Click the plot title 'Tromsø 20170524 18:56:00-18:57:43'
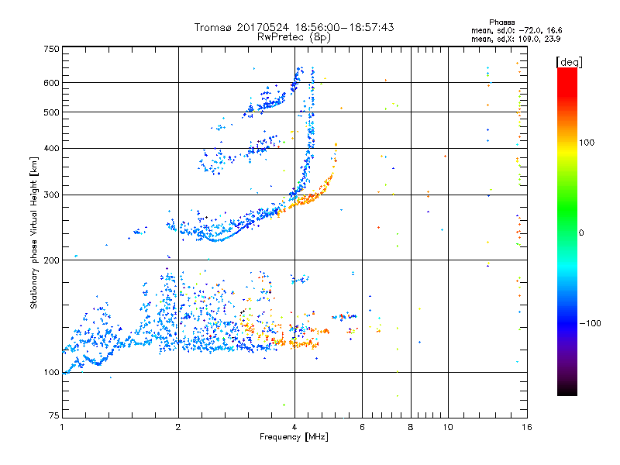Viewport: 620px width, 465px height. click(294, 27)
